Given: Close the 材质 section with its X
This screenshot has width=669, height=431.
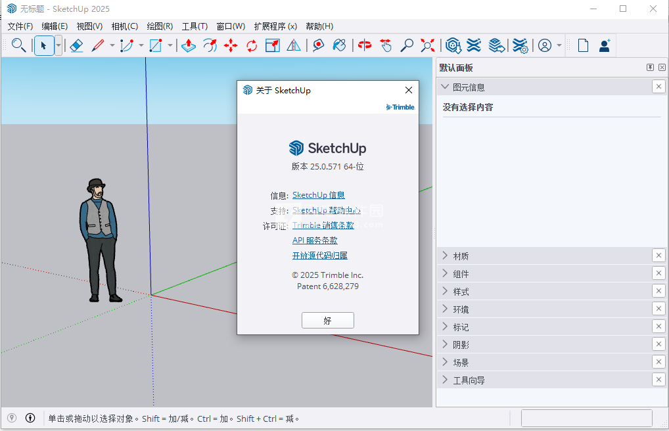Looking at the screenshot, I should tap(658, 256).
